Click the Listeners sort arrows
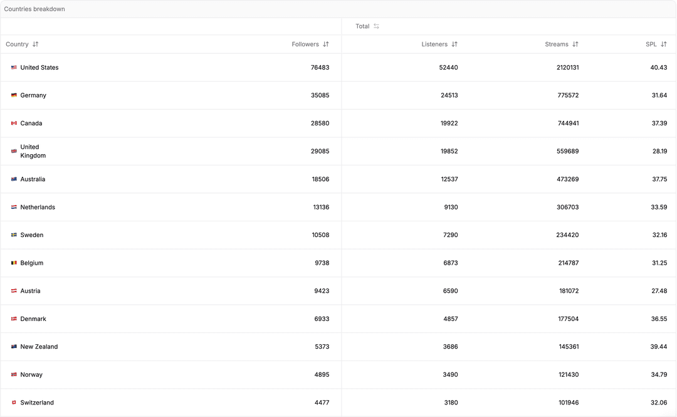This screenshot has height=417, width=677. pos(454,44)
